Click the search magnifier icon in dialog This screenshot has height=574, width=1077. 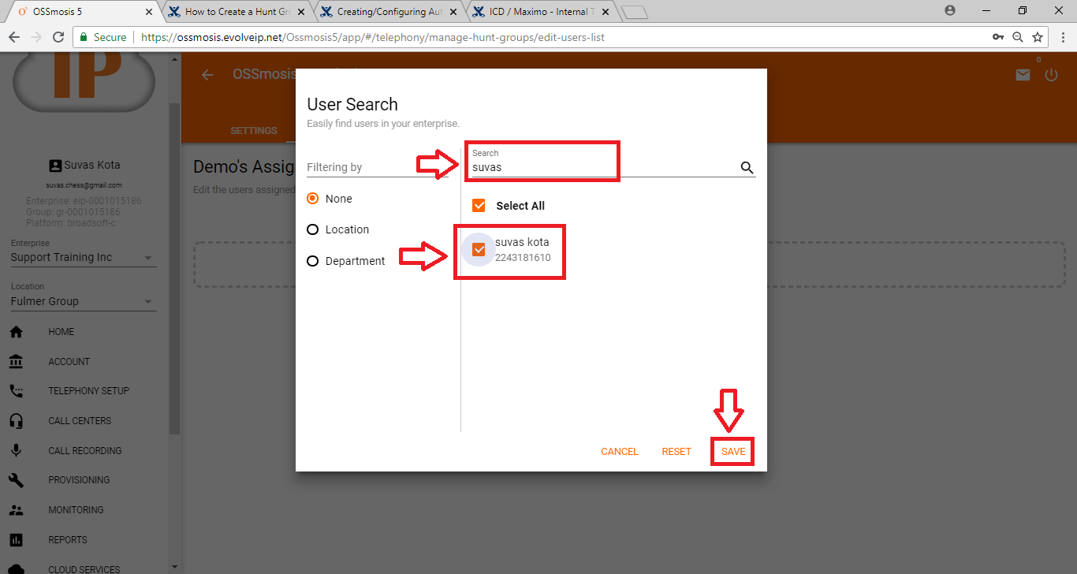click(747, 167)
